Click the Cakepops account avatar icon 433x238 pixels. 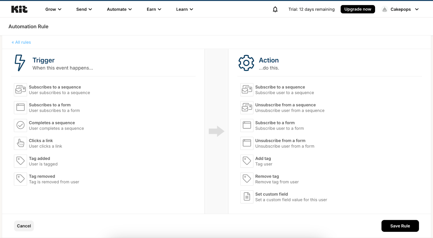pyautogui.click(x=385, y=9)
